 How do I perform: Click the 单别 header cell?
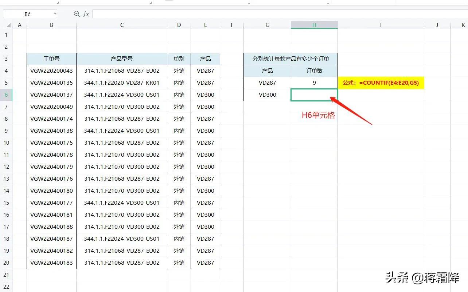(x=179, y=59)
